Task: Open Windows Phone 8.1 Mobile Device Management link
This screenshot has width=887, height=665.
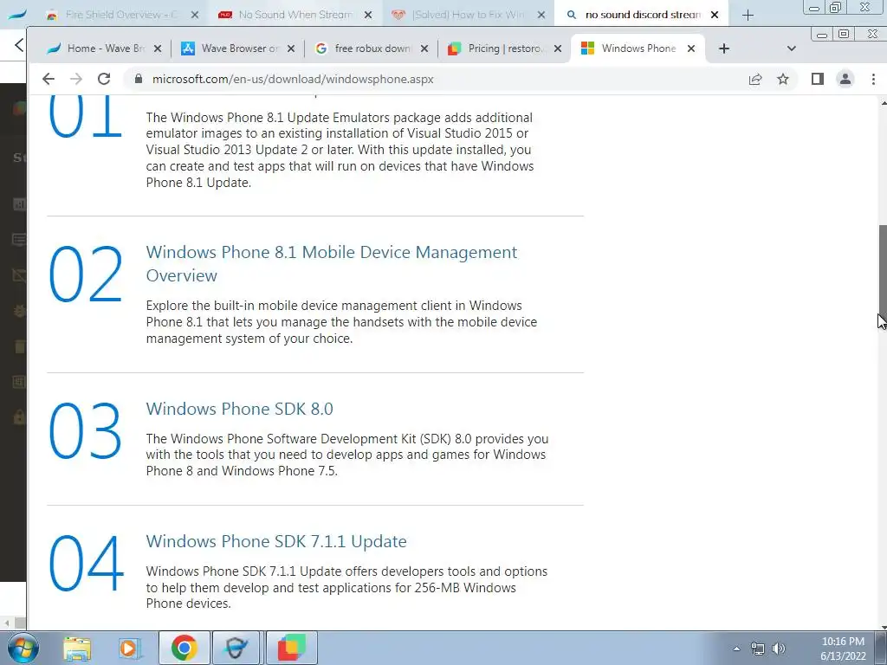Action: point(332,263)
